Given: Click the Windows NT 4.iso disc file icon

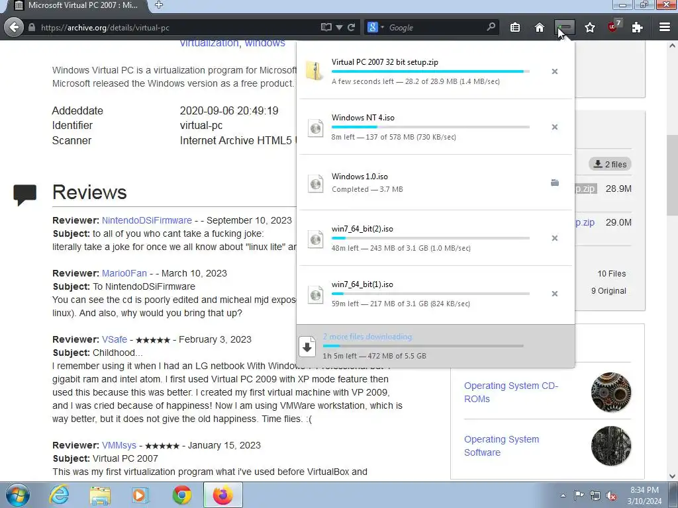Looking at the screenshot, I should (x=316, y=128).
